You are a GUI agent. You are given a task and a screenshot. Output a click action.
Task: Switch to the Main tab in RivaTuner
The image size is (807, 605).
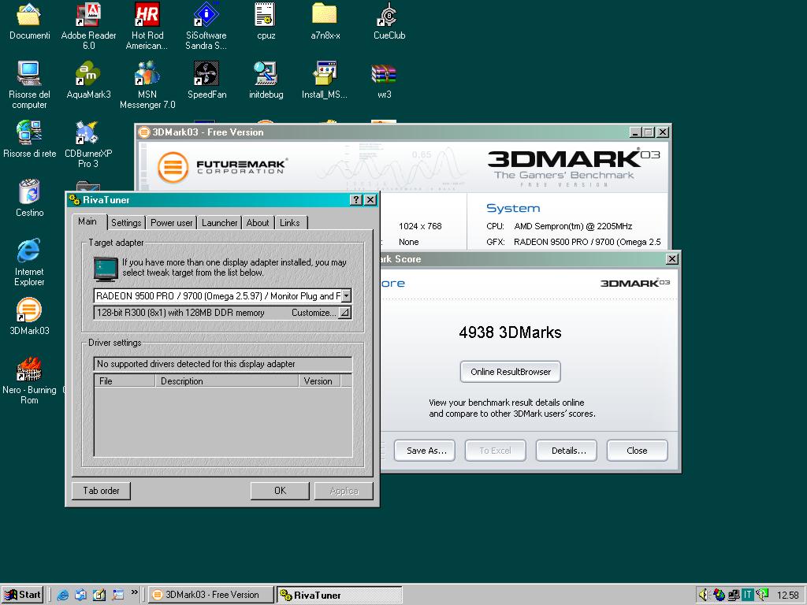coord(87,221)
